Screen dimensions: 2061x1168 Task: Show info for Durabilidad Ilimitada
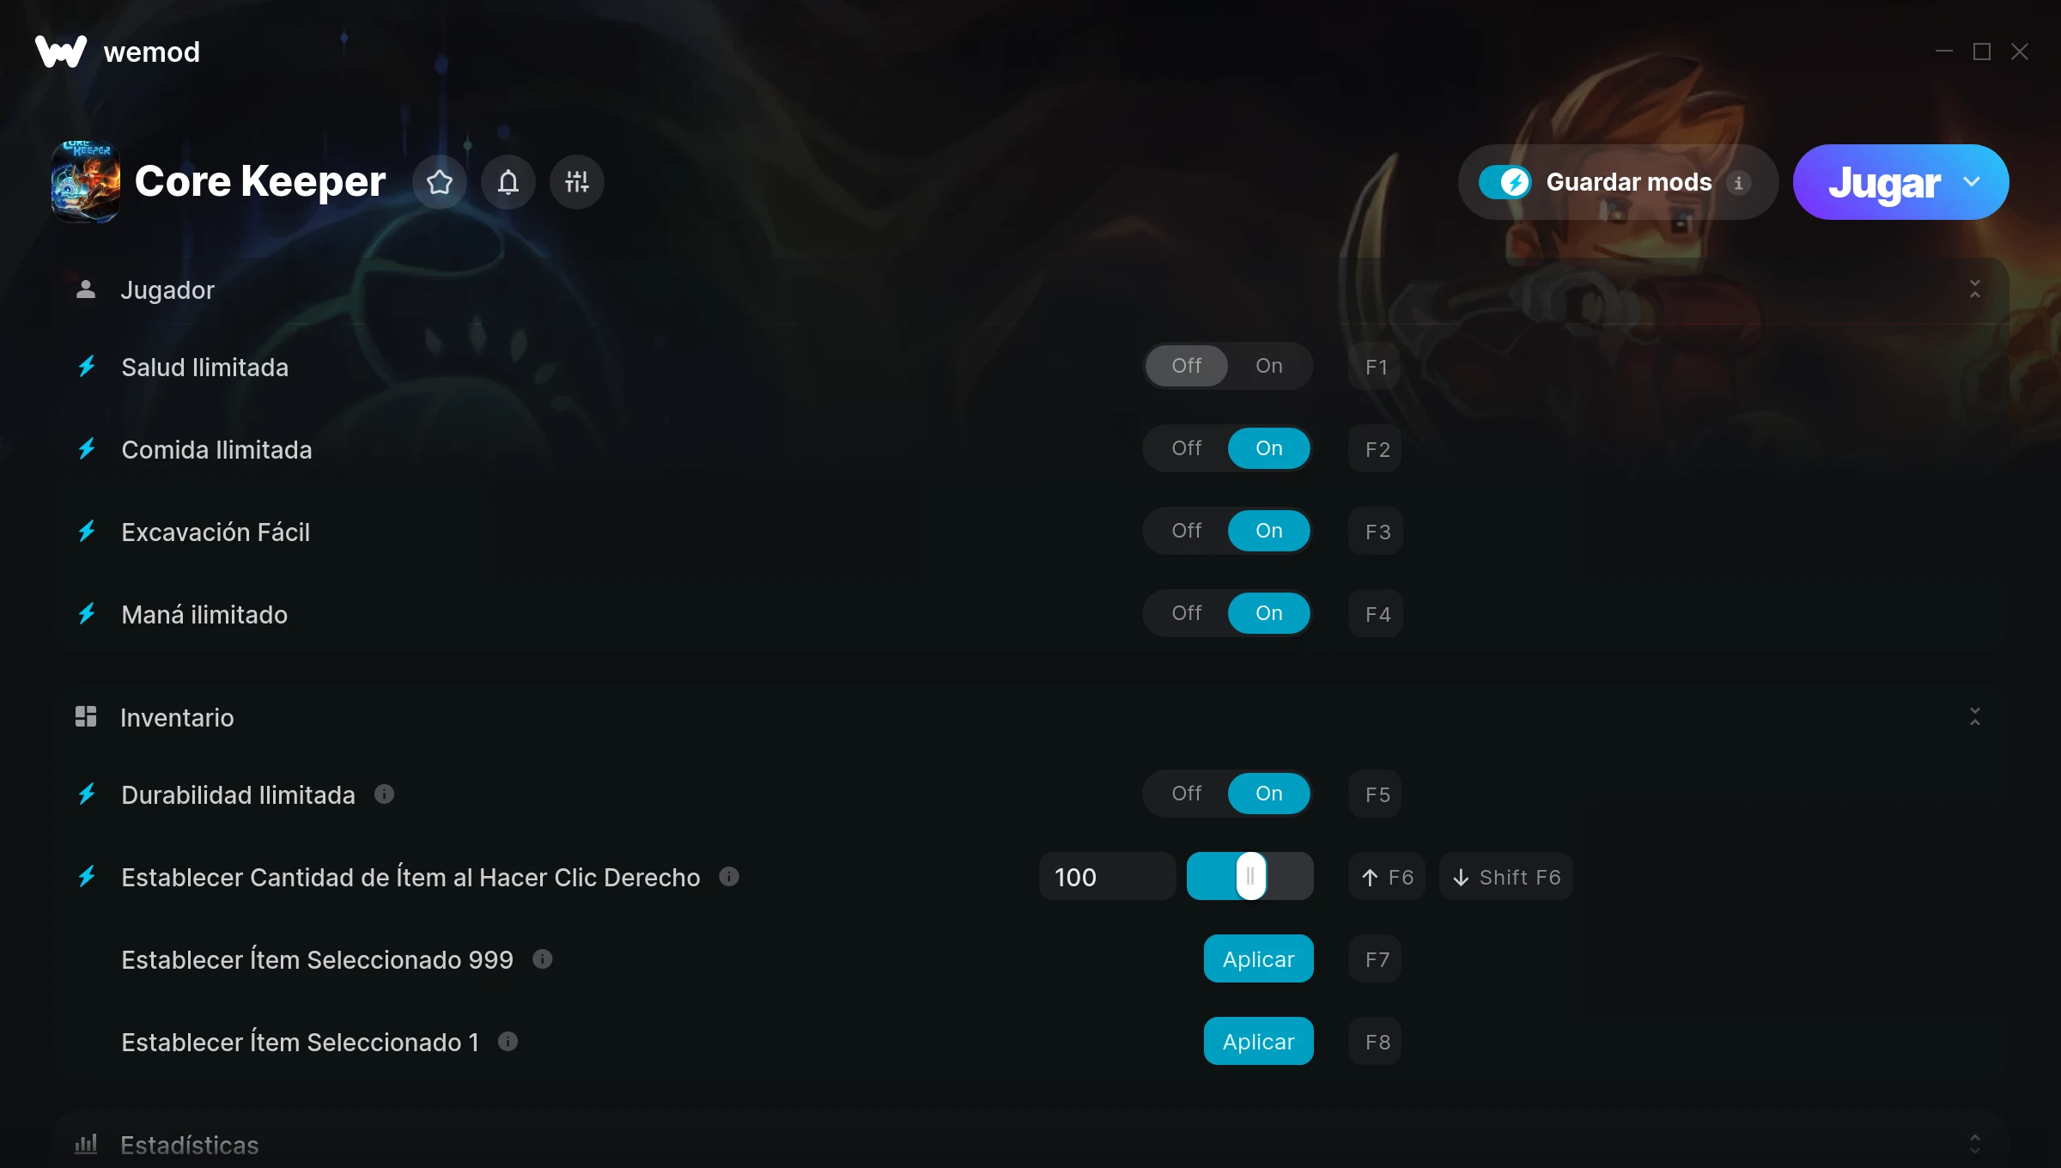tap(385, 794)
